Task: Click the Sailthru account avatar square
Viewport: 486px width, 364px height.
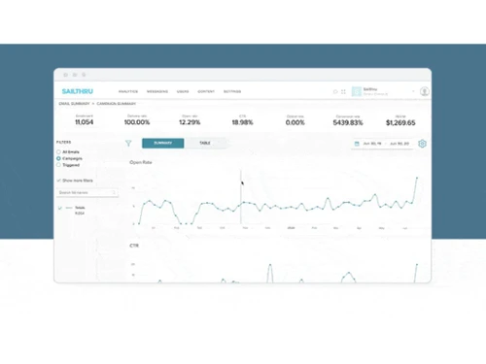Action: 357,91
